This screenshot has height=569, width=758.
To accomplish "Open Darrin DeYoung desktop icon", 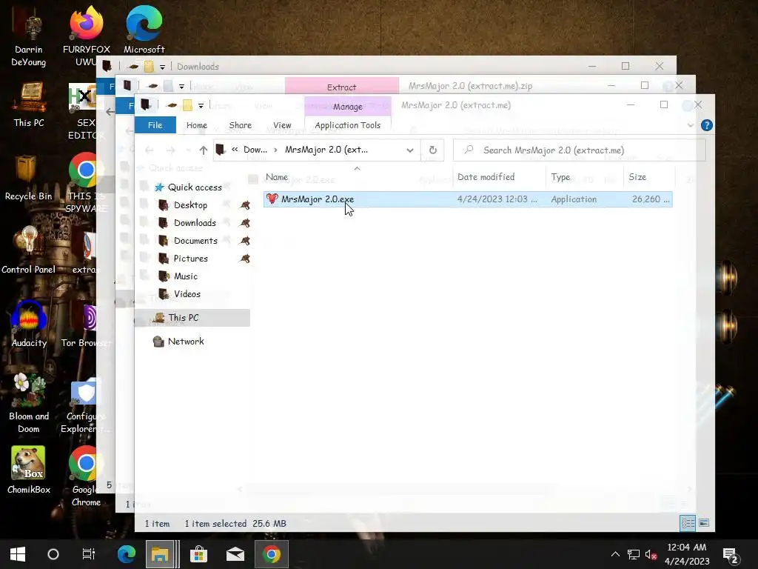I will pyautogui.click(x=29, y=36).
